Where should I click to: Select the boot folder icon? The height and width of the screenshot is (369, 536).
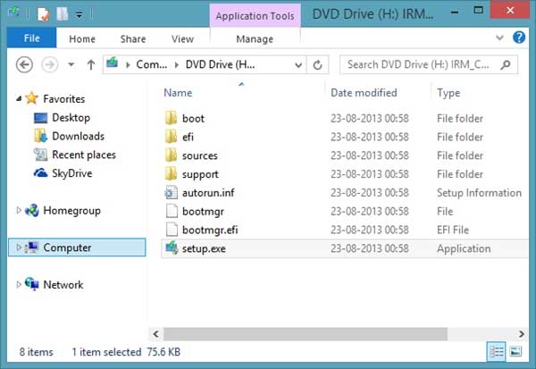pyautogui.click(x=171, y=118)
